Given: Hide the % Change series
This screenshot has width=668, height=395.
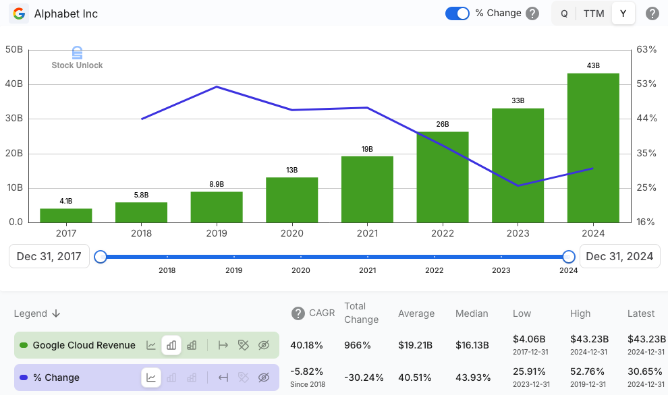Looking at the screenshot, I should pyautogui.click(x=264, y=377).
